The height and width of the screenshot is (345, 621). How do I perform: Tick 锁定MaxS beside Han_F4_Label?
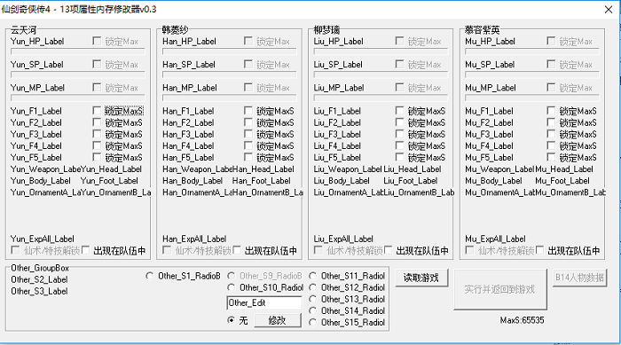[248, 145]
